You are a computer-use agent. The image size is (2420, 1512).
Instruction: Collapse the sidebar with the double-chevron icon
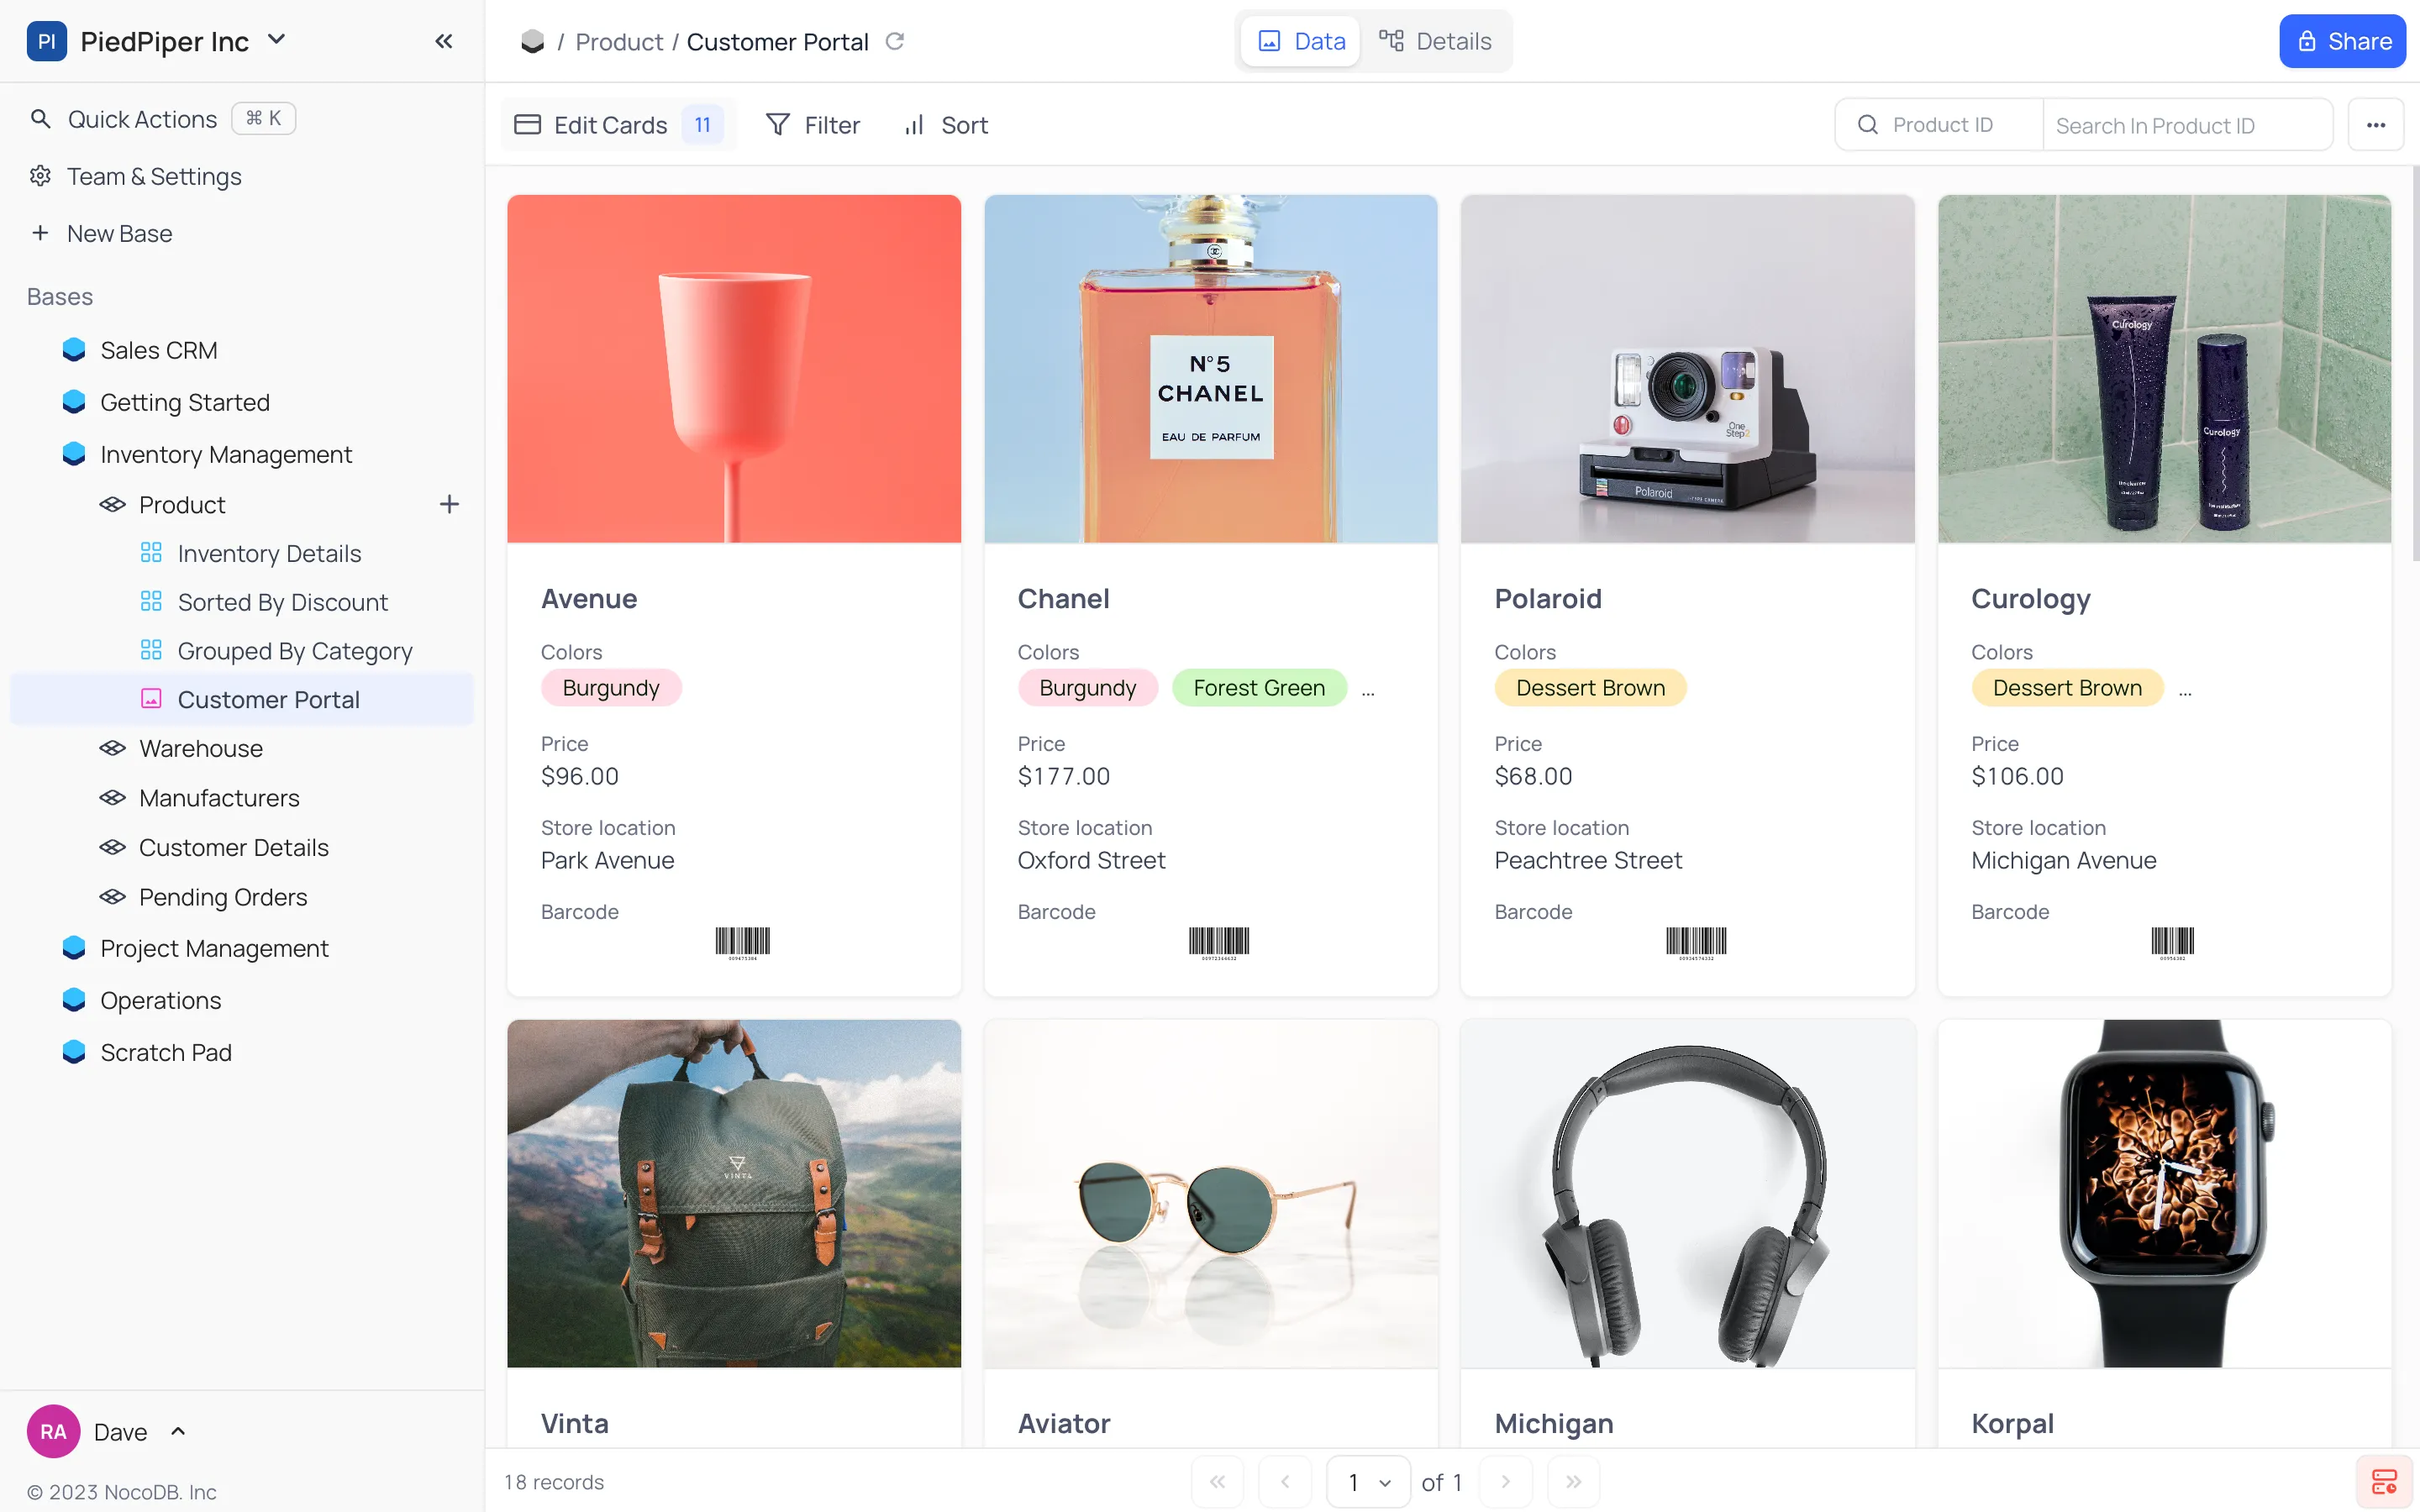coord(444,41)
